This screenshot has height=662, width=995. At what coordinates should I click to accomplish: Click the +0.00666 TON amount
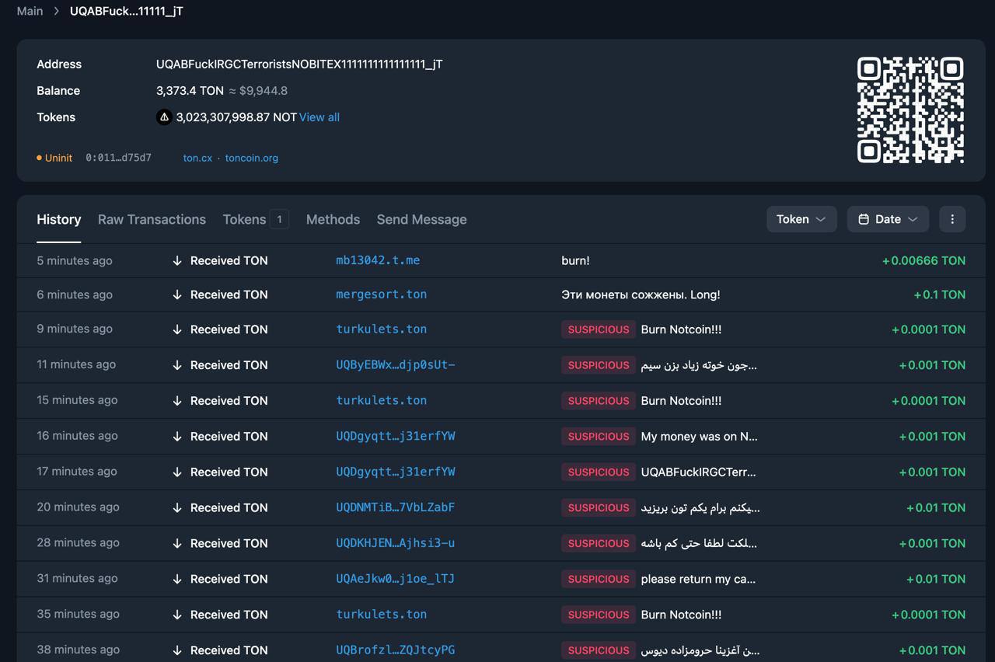click(923, 261)
